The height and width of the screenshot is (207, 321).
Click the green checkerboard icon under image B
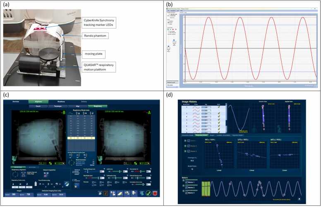coord(50,164)
